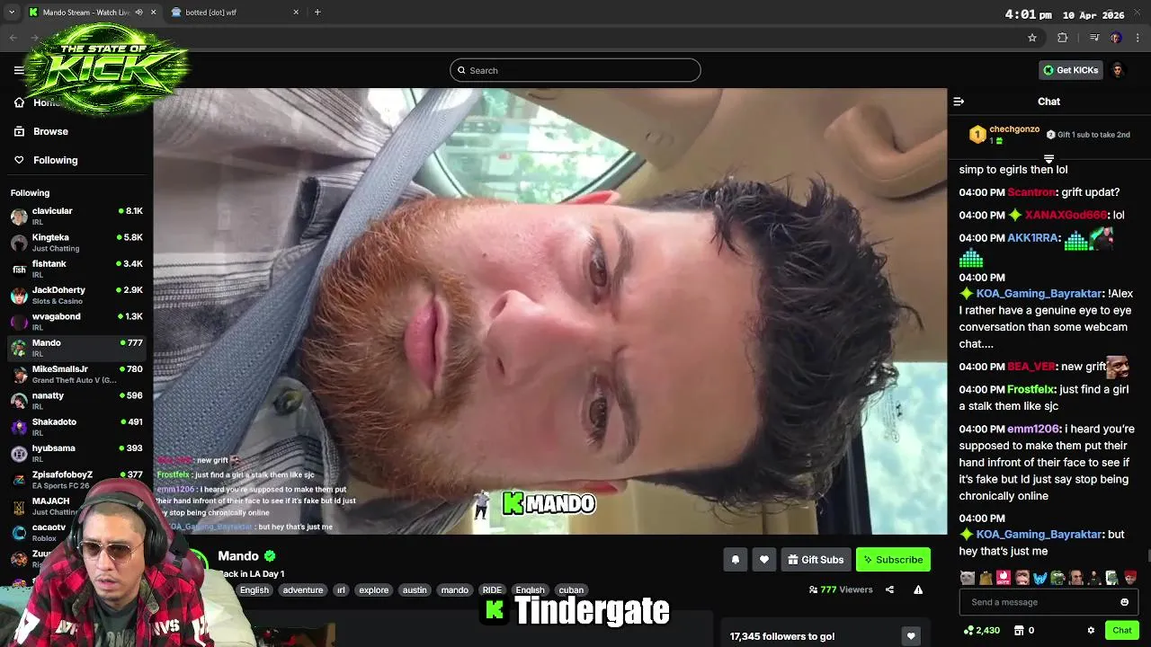The height and width of the screenshot is (647, 1151).
Task: Open the Kingteka channel in the sidebar
Action: tap(76, 243)
